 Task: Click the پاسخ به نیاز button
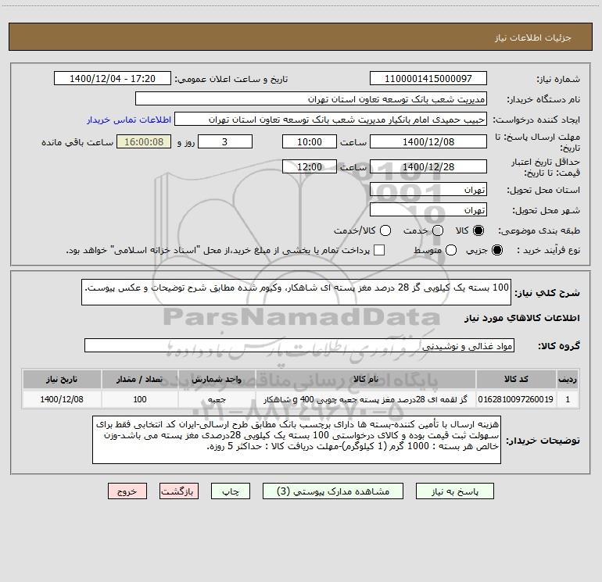454,491
